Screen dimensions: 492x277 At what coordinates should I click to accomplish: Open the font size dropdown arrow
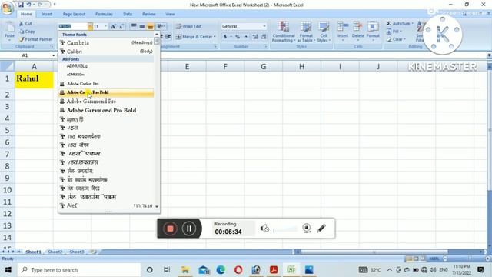[x=105, y=26]
